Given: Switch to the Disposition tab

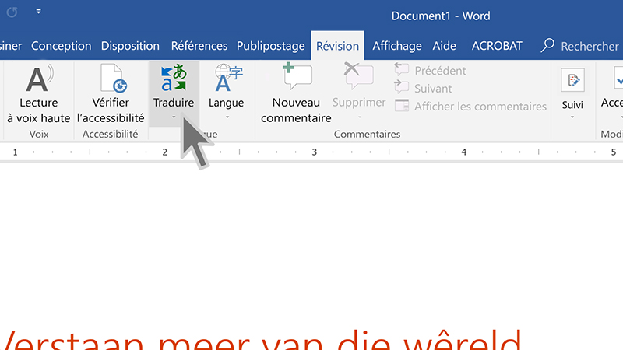Looking at the screenshot, I should (130, 46).
